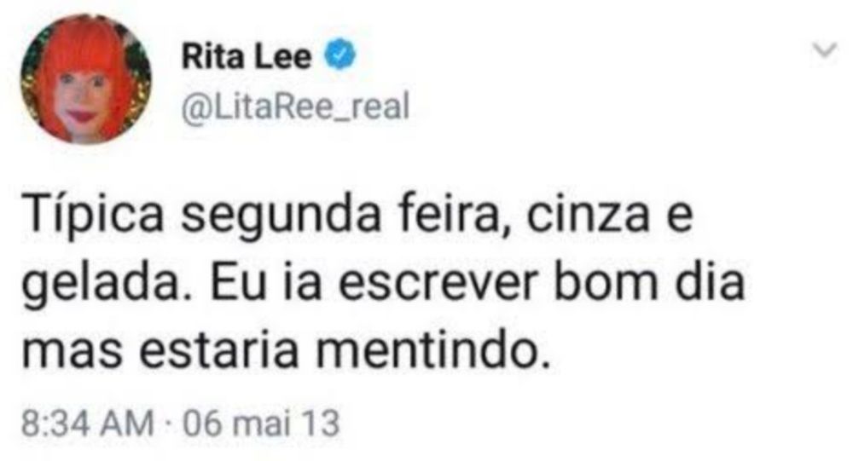Open the Rita Lee display name link
Screen dimensions: 853x461
click(x=247, y=56)
